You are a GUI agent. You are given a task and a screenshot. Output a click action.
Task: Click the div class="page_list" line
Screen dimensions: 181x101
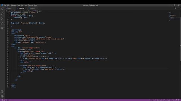coord(33,66)
